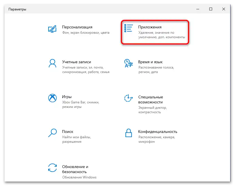Open the highlighted Приложения list icon
This screenshot has width=235, height=186.
pyautogui.click(x=128, y=28)
